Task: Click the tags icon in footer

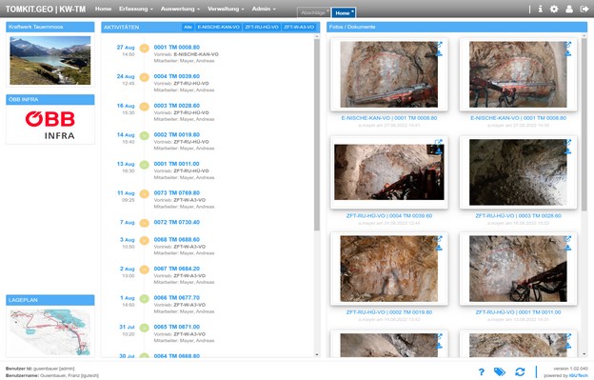Action: (500, 372)
